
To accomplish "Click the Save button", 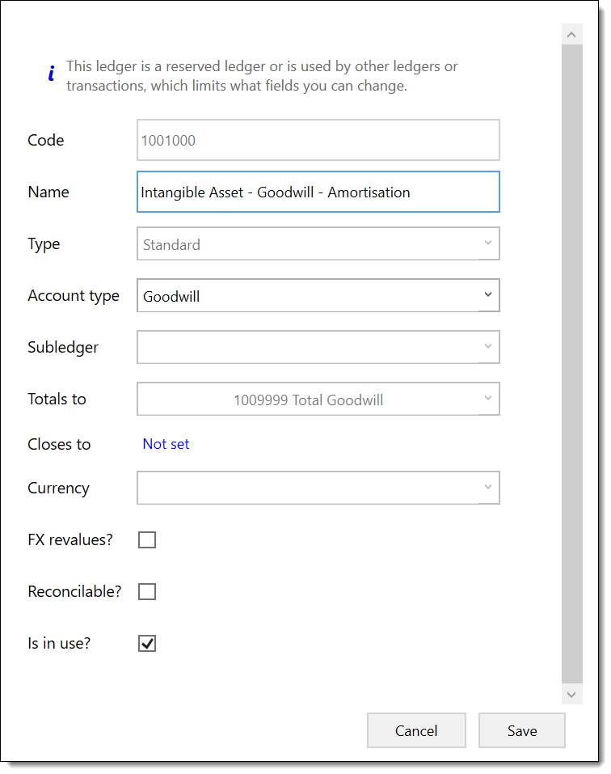I will pos(521,730).
